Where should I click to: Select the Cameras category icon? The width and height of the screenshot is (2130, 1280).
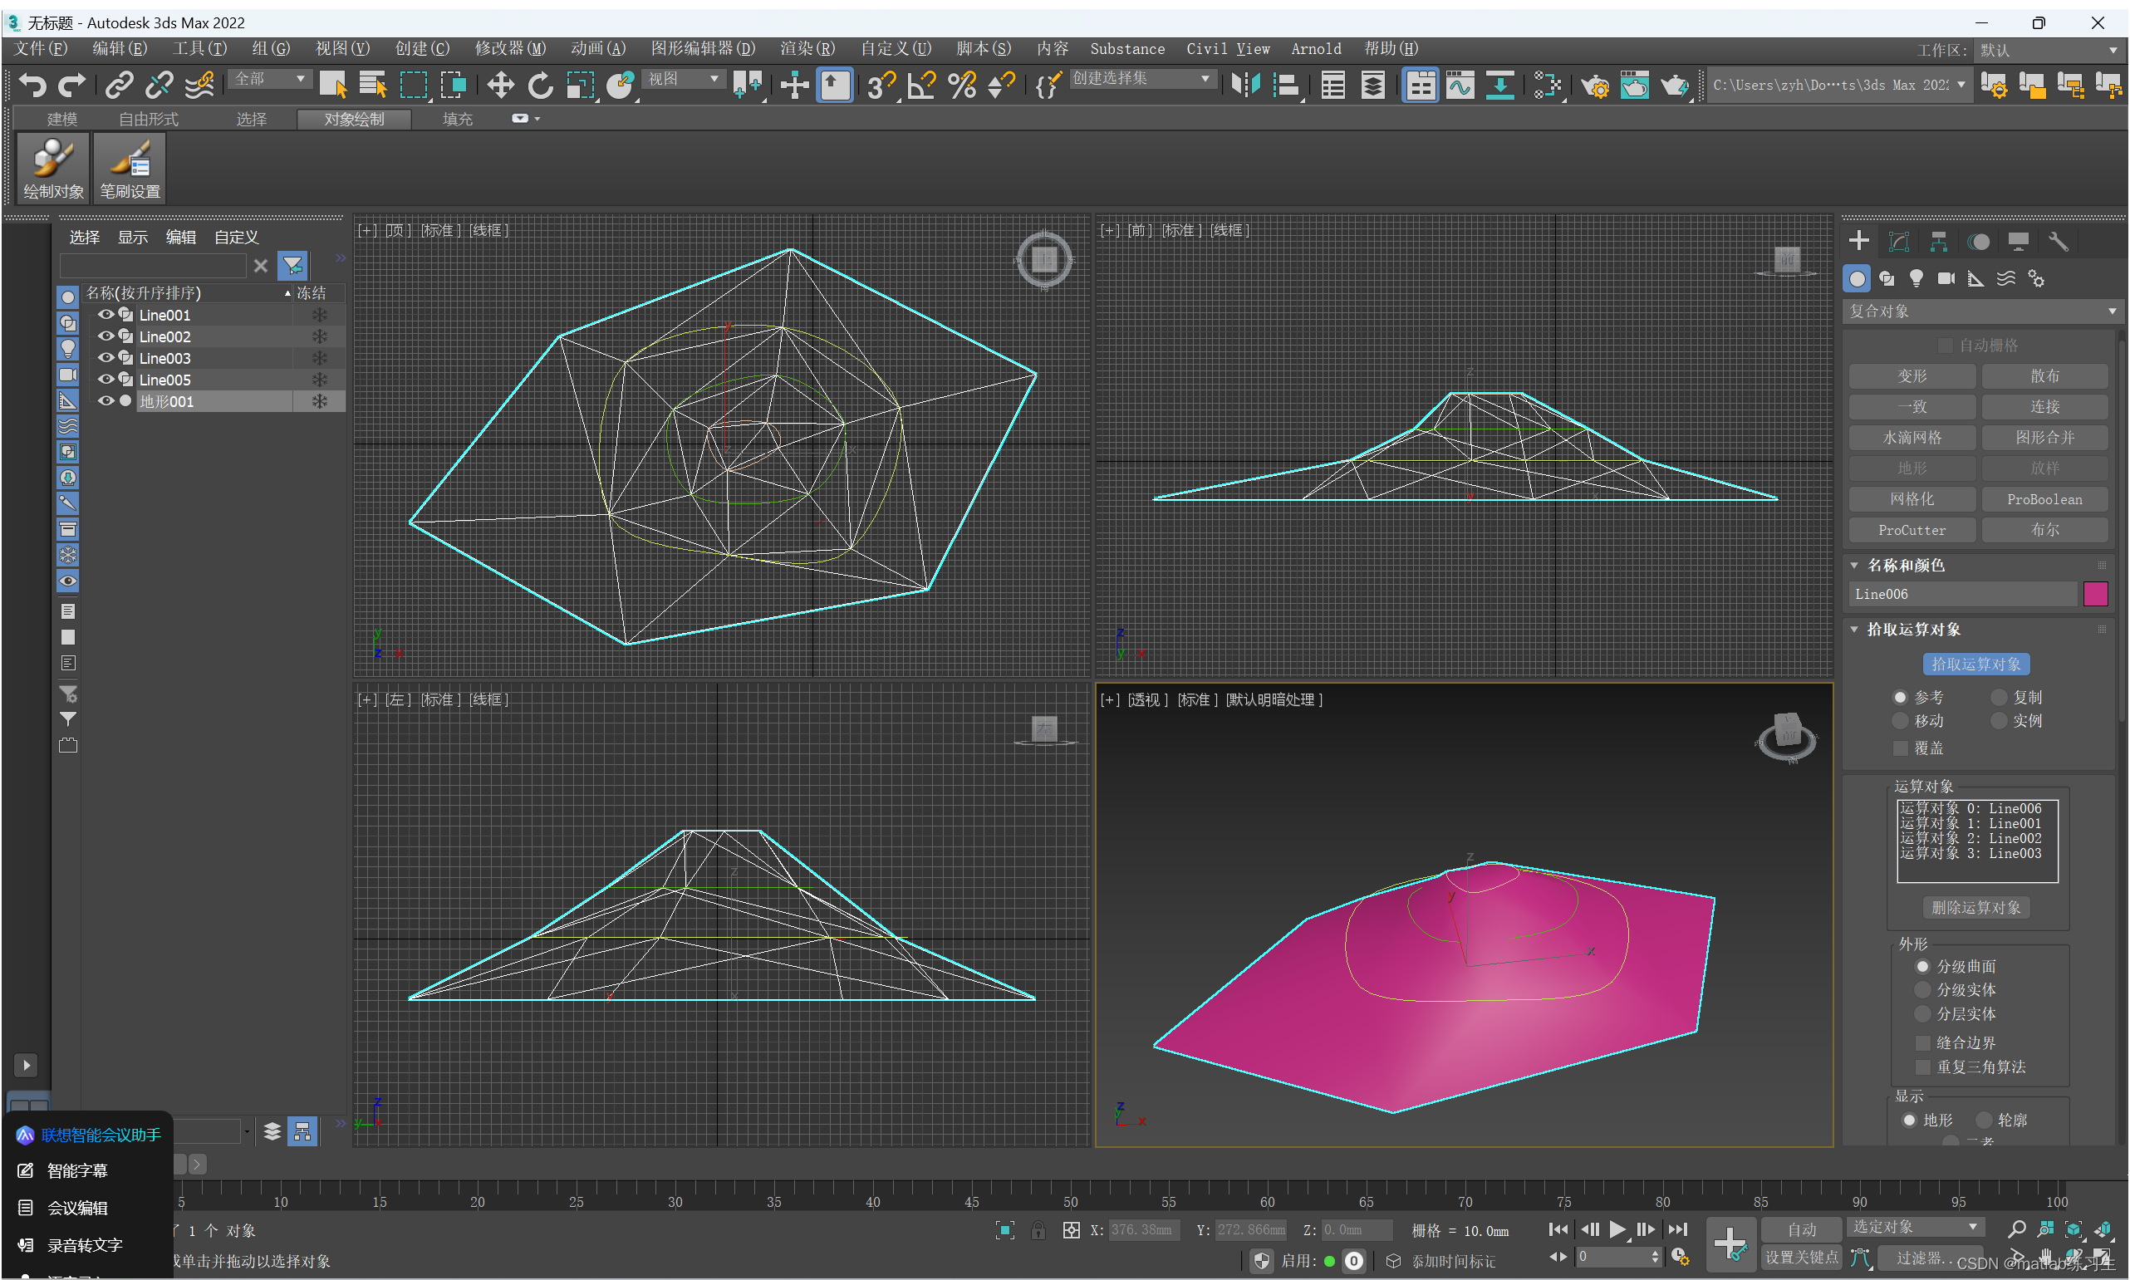pyautogui.click(x=1946, y=277)
